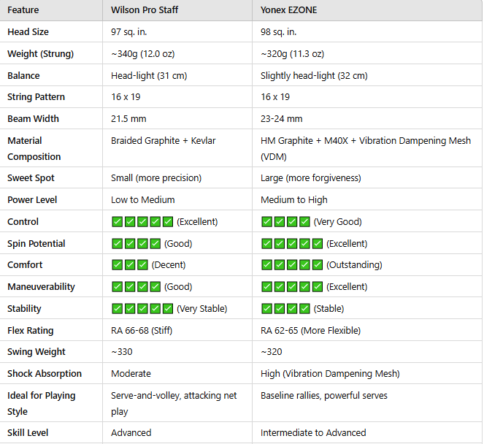Viewport: 484px width, 444px height.
Task: Click the first checkmark in Yonex's Control rating
Action: (x=266, y=221)
